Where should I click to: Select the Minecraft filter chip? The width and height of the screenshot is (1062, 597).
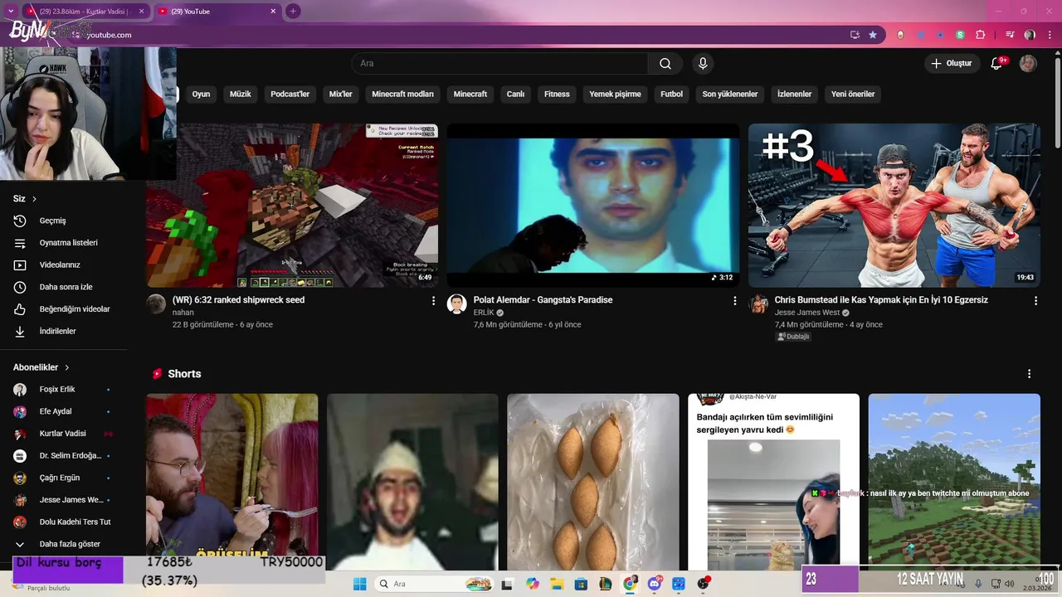pyautogui.click(x=470, y=95)
